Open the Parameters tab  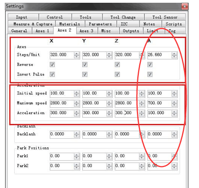coord(101,24)
